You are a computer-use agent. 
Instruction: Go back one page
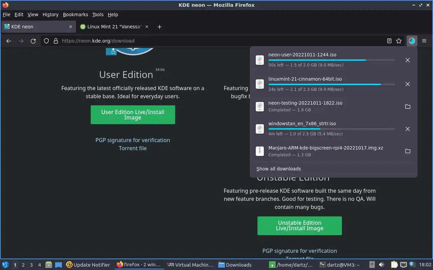[9, 41]
